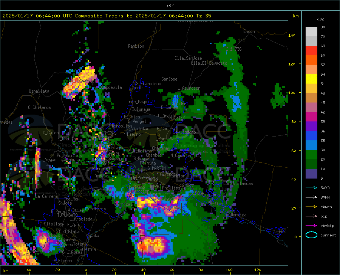Click the 140 km mark on vertical axis
The height and width of the screenshot is (275, 340).
292,35
